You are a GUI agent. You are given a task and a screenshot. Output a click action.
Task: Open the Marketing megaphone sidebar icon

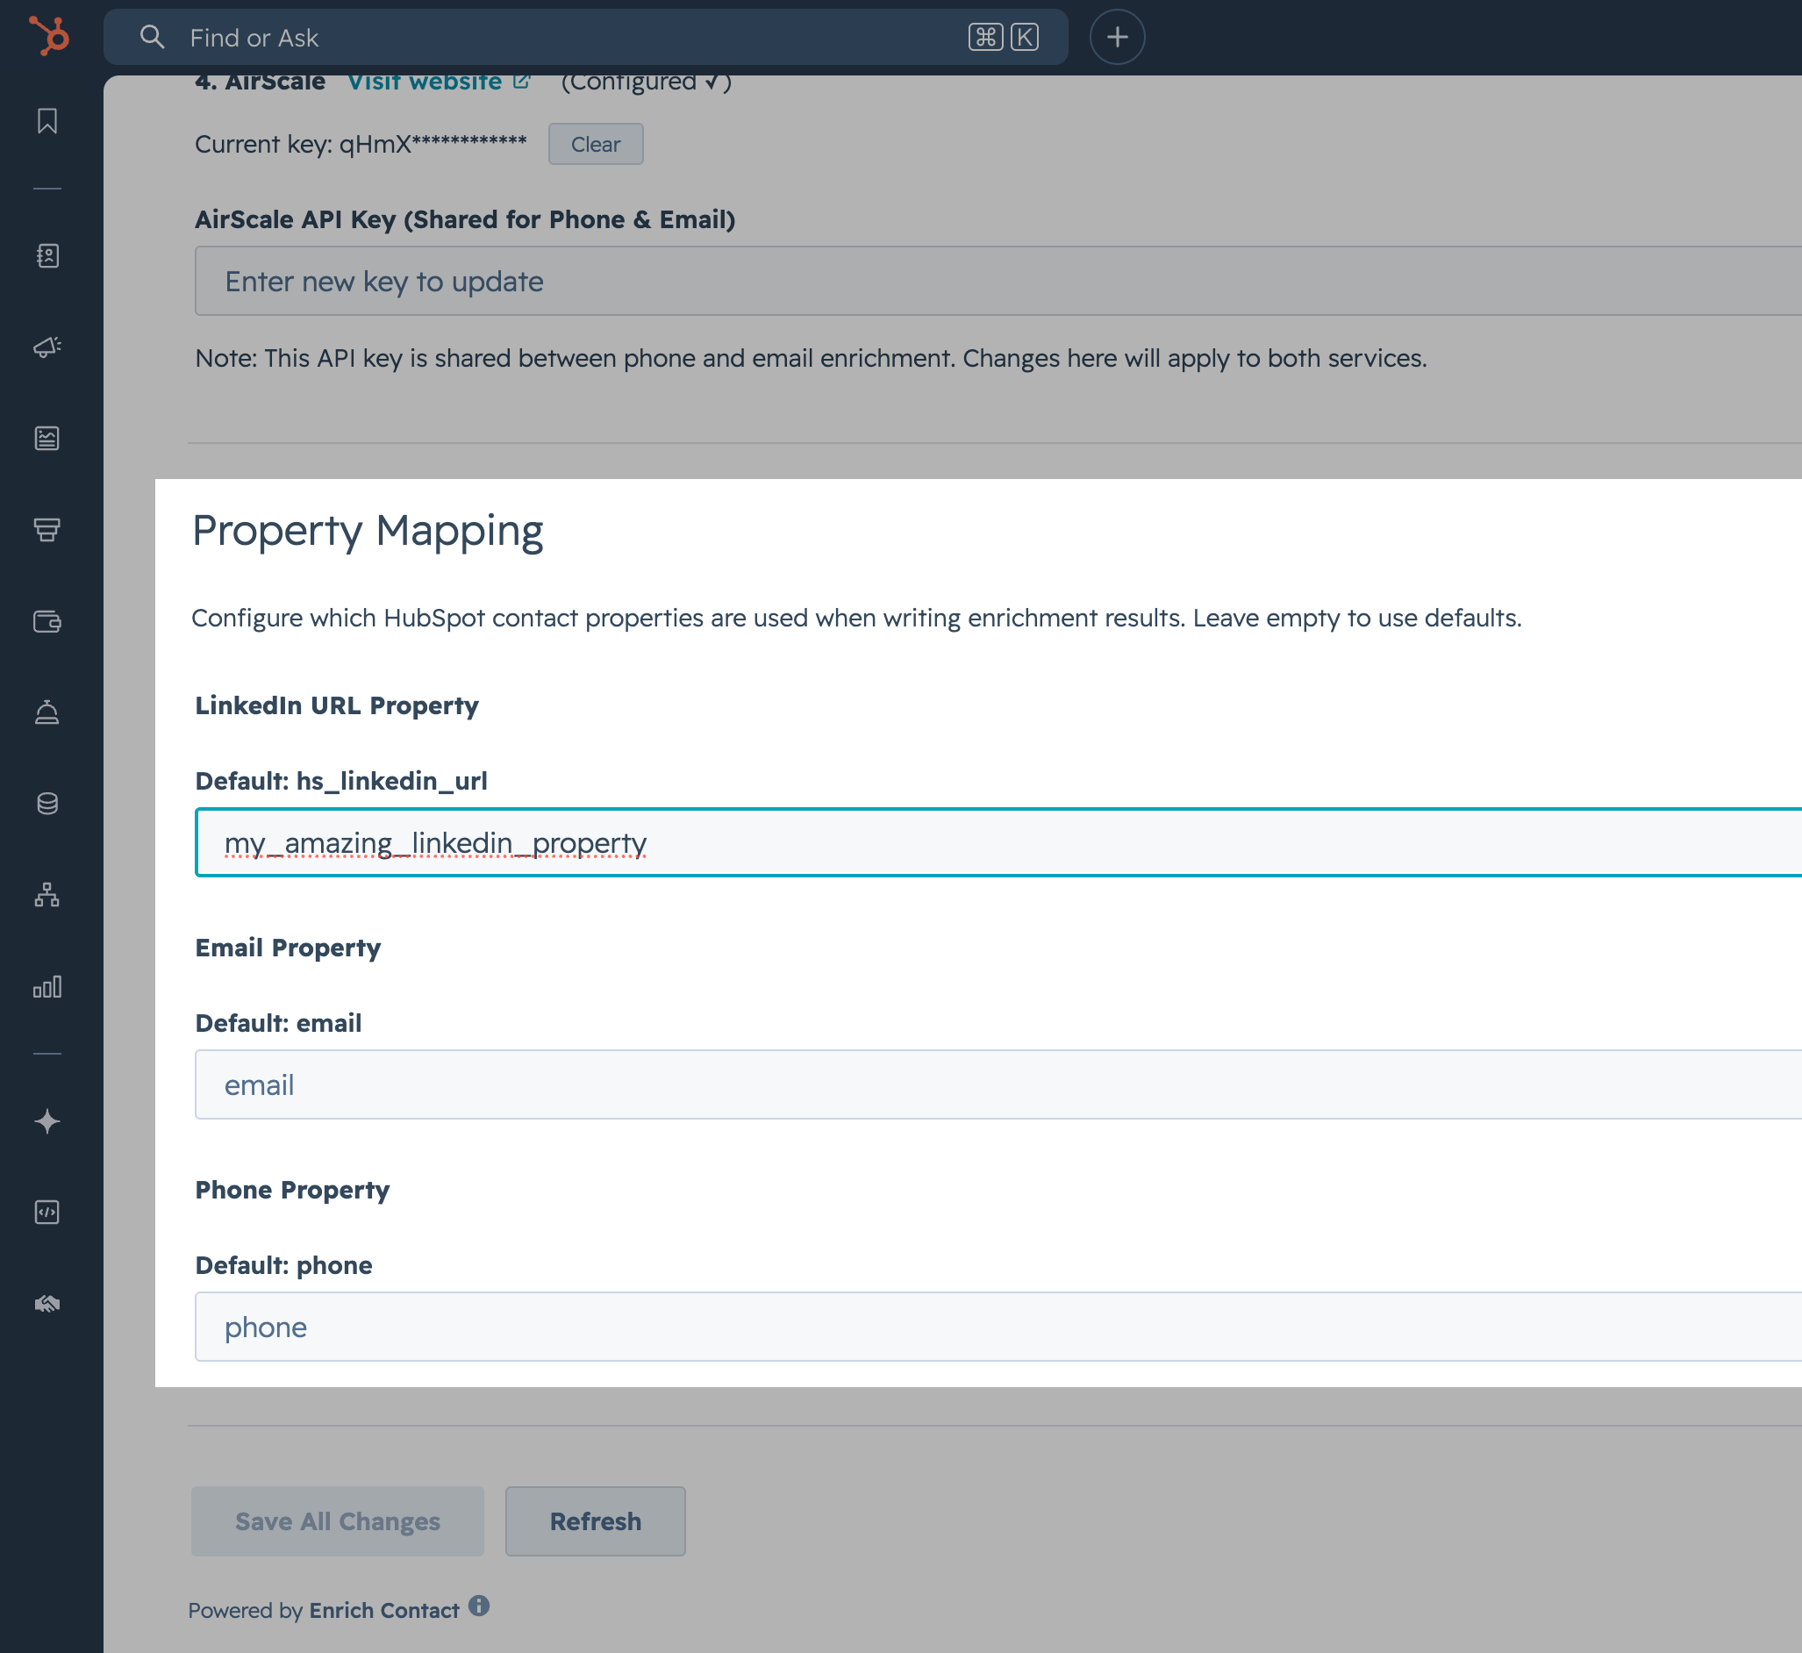[47, 347]
